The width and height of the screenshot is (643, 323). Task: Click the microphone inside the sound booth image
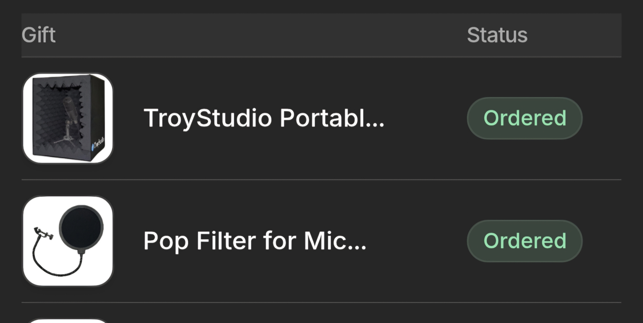70,107
